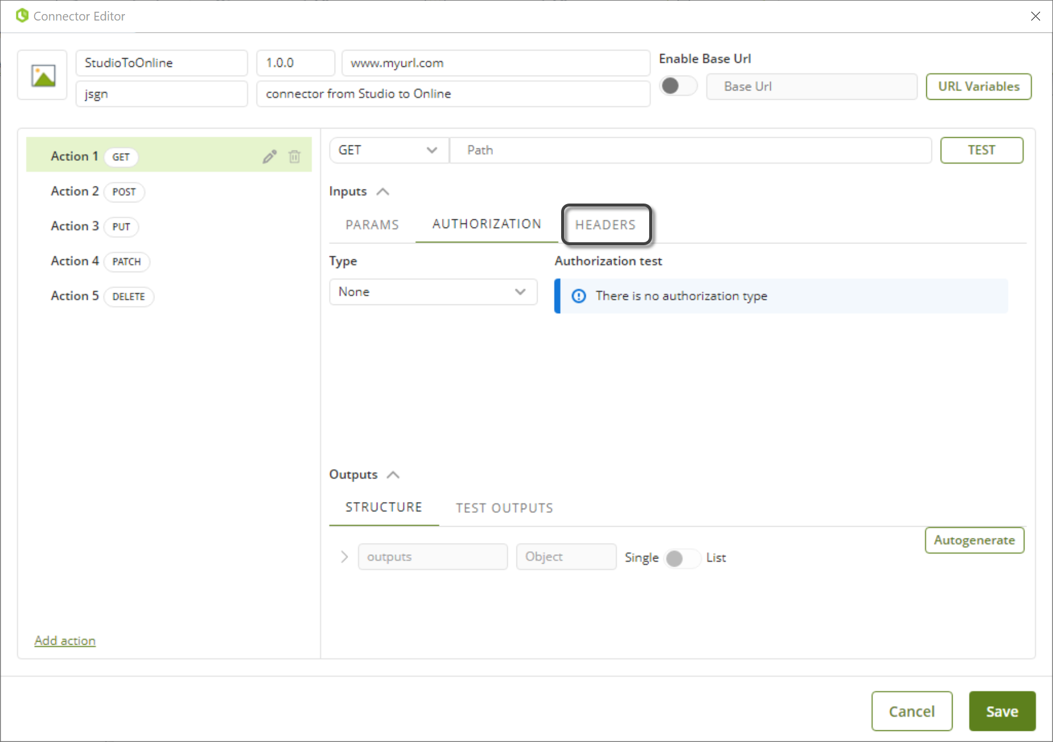Image resolution: width=1053 pixels, height=742 pixels.
Task: Edit Action 1 using the pencil icon
Action: (x=269, y=157)
